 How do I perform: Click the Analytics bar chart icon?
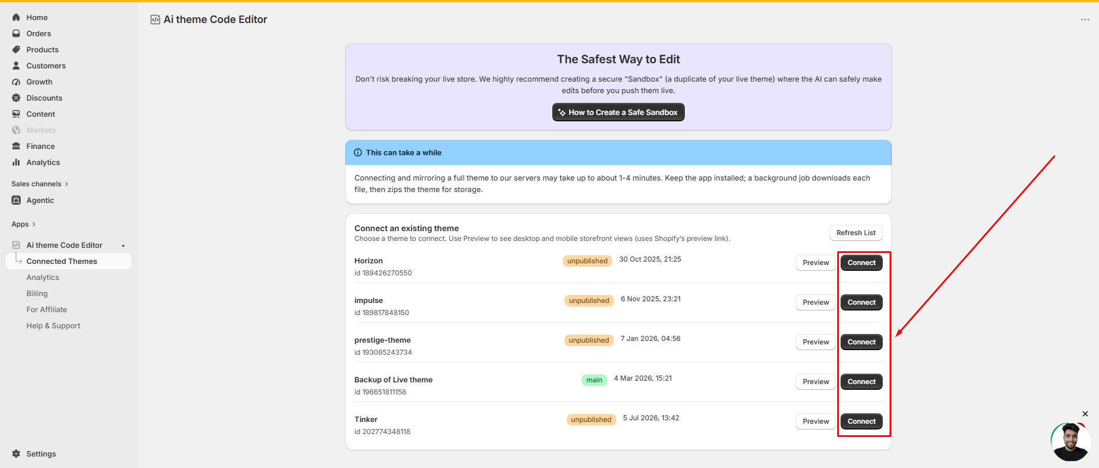[x=16, y=162]
